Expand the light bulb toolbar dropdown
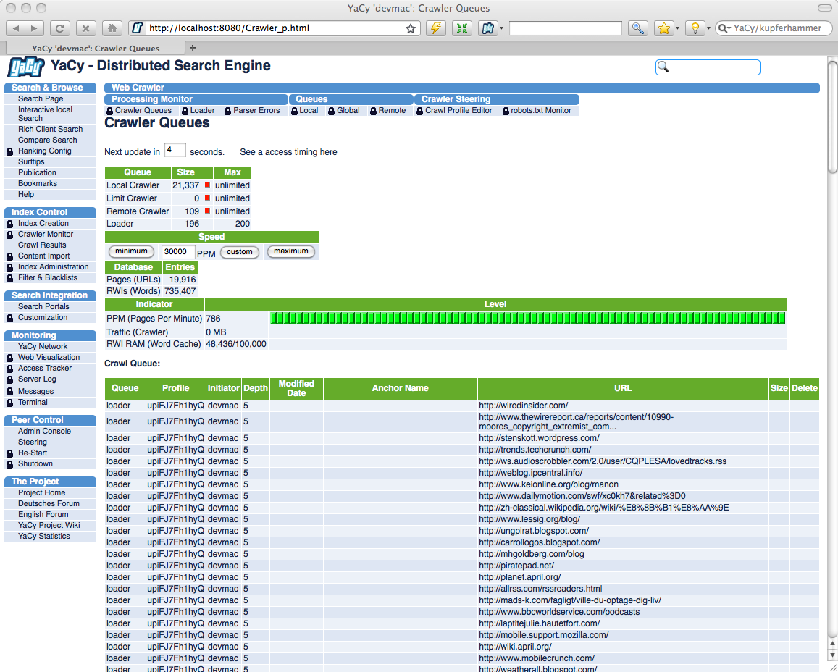838x672 pixels. (x=707, y=29)
